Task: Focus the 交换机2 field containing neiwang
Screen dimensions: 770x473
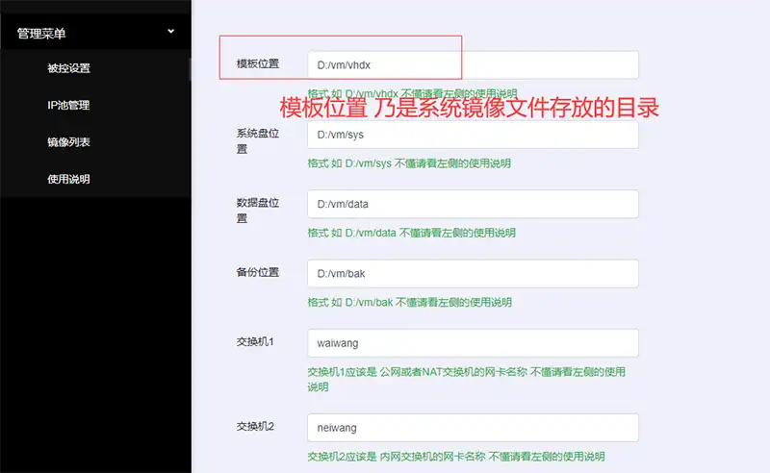Action: coord(473,427)
